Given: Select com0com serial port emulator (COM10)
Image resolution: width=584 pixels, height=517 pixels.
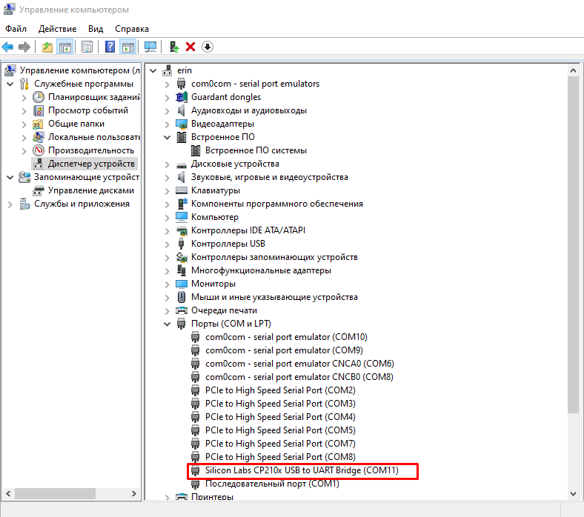Looking at the screenshot, I should tap(286, 337).
